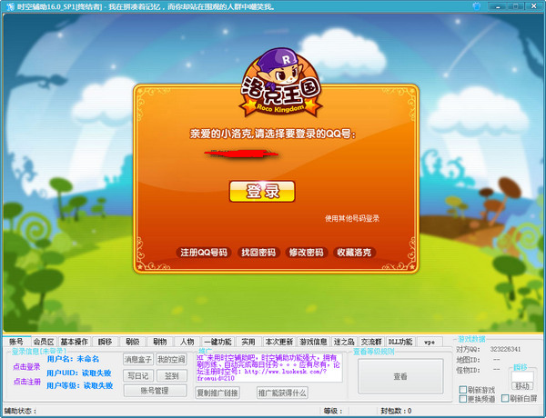Click the 移动 button
The image size is (546, 418).
pyautogui.click(x=522, y=385)
